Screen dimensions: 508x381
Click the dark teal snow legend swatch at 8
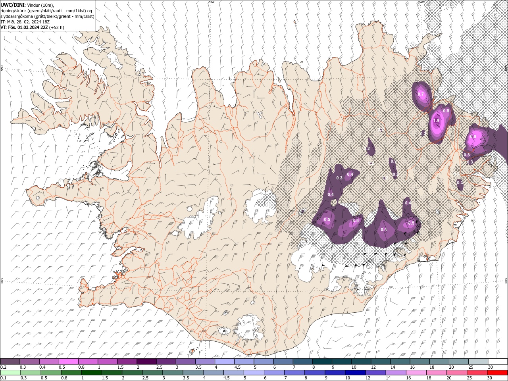pyautogui.click(x=322, y=362)
